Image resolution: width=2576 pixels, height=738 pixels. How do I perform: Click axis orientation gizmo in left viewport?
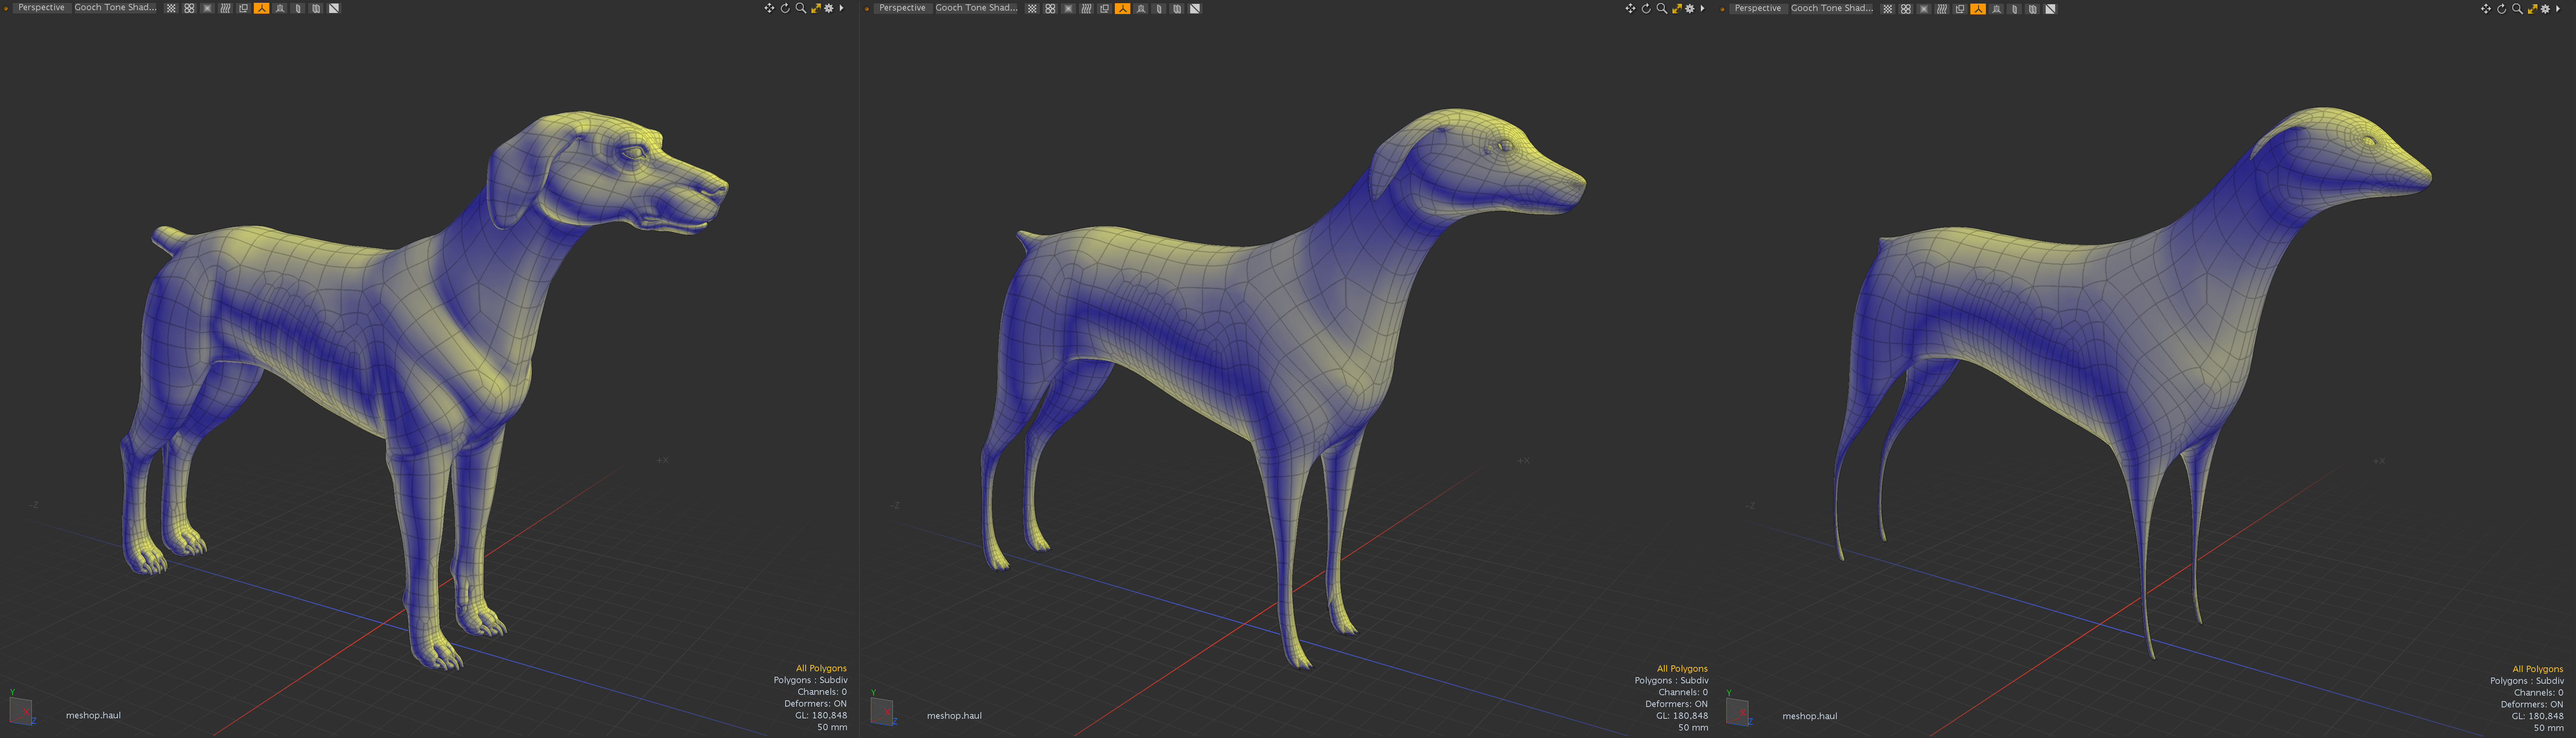pyautogui.click(x=21, y=710)
